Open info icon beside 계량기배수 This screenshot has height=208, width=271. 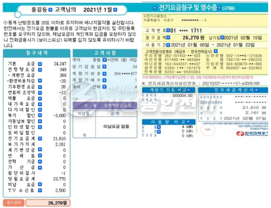click(105, 80)
